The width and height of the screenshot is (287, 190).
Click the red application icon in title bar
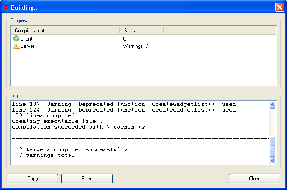[6, 7]
